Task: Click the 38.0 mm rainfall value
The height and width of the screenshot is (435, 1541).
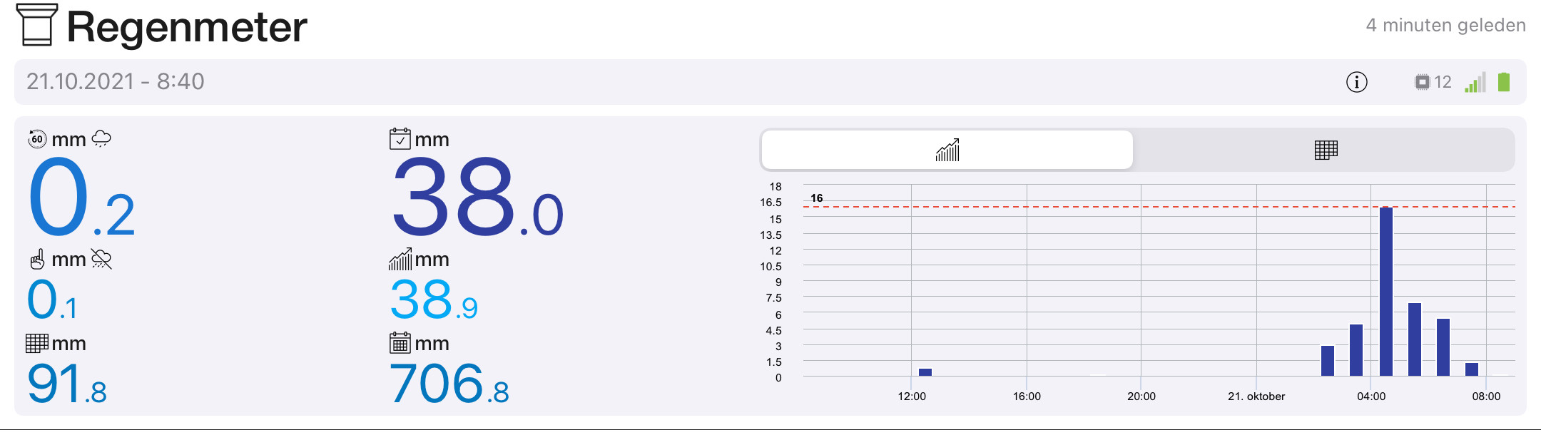Action: coord(477,197)
